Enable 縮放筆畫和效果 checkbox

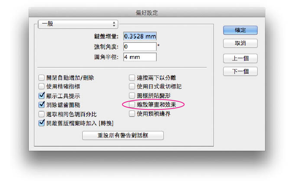[132, 104]
